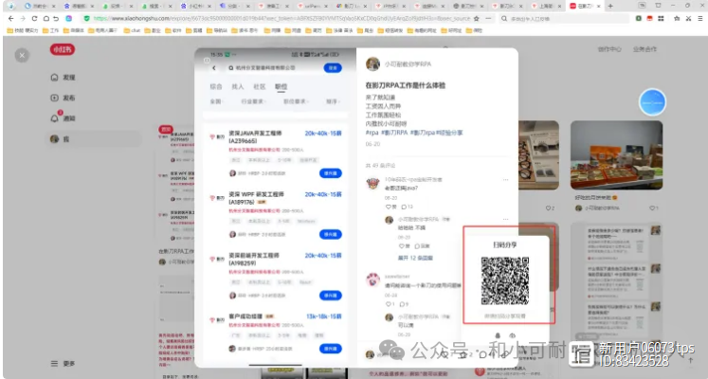Open the ... menu on author's reply

(505, 219)
